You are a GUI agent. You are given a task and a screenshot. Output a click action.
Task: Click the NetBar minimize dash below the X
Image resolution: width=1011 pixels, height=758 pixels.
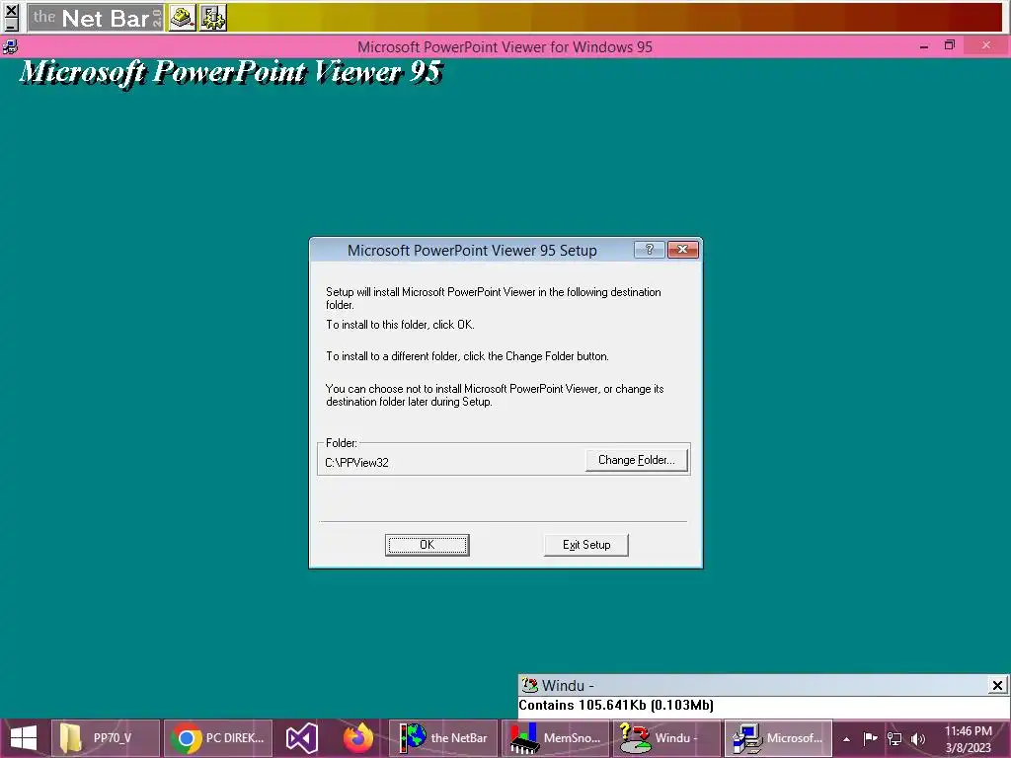click(x=11, y=25)
